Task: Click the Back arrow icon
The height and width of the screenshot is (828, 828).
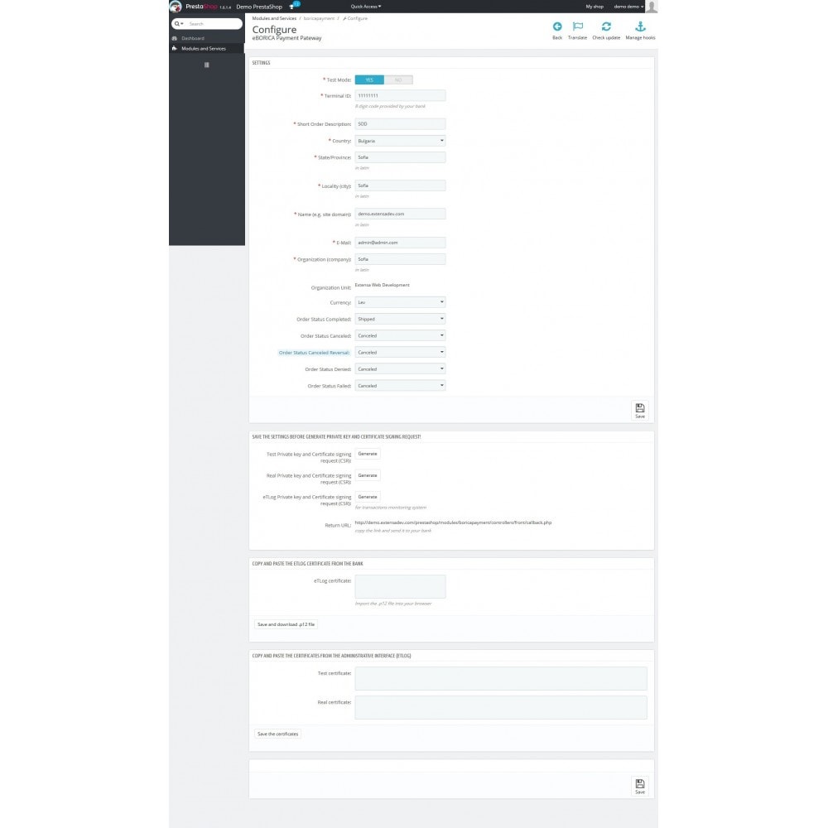Action: pyautogui.click(x=557, y=26)
